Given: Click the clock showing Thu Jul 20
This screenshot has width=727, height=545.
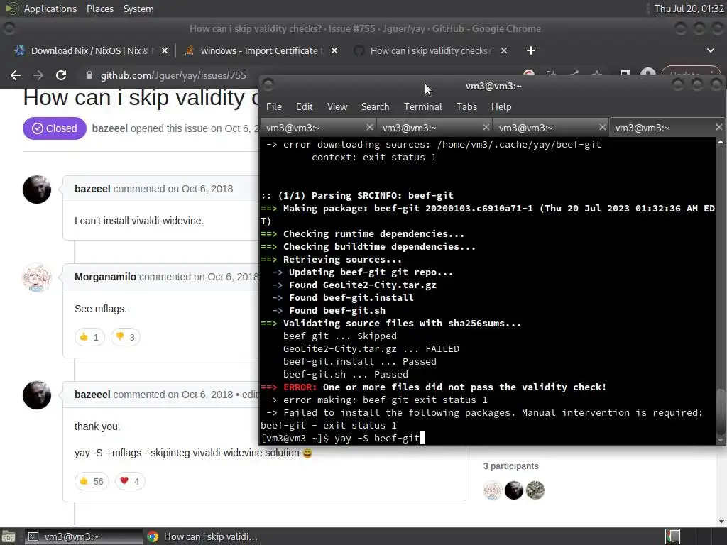Looking at the screenshot, I should coord(689,9).
